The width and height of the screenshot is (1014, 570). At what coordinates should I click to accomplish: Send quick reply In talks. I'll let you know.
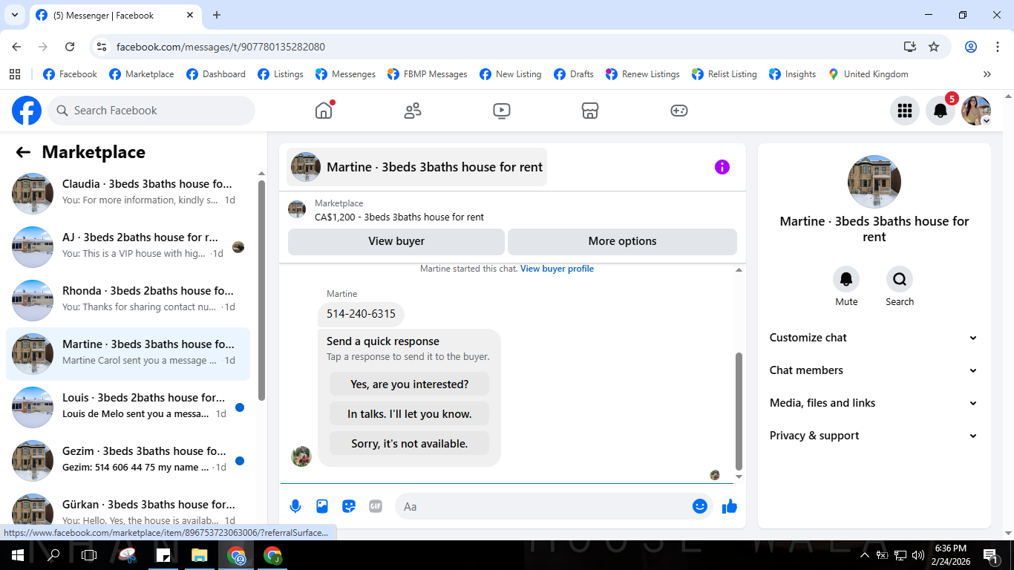pyautogui.click(x=409, y=414)
